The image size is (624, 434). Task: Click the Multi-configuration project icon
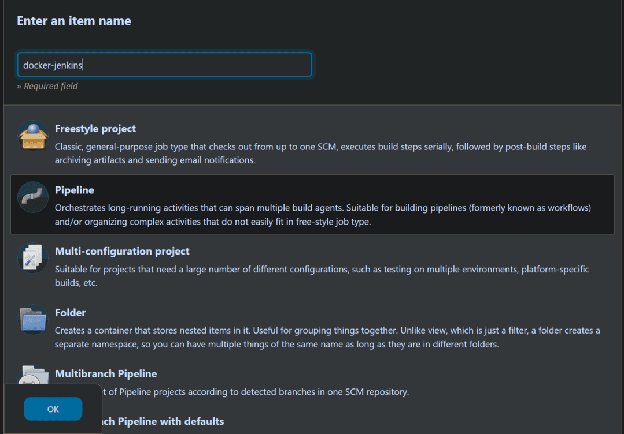(32, 258)
